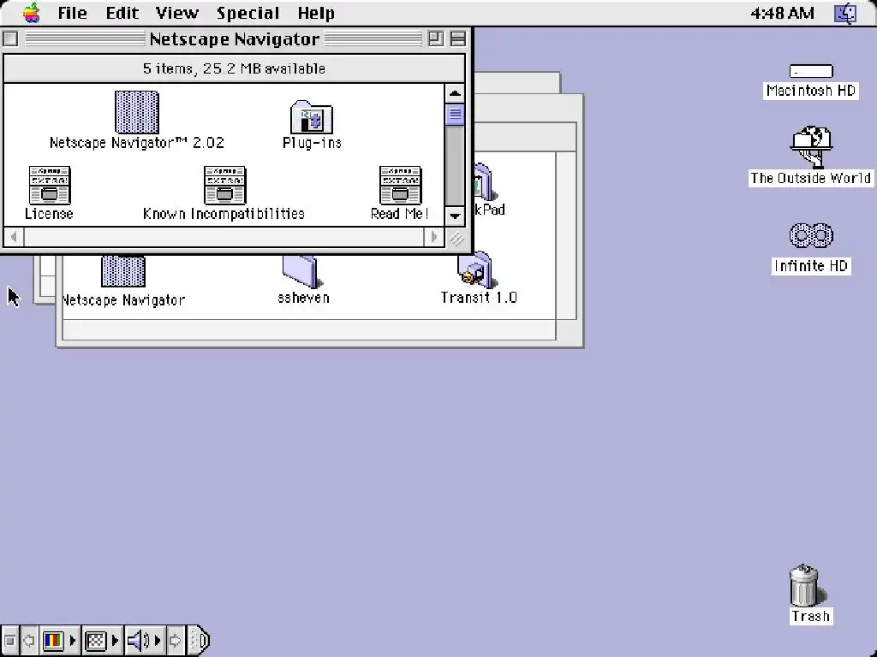Click the Control Strip right scroll arrow
The height and width of the screenshot is (657, 877).
175,640
